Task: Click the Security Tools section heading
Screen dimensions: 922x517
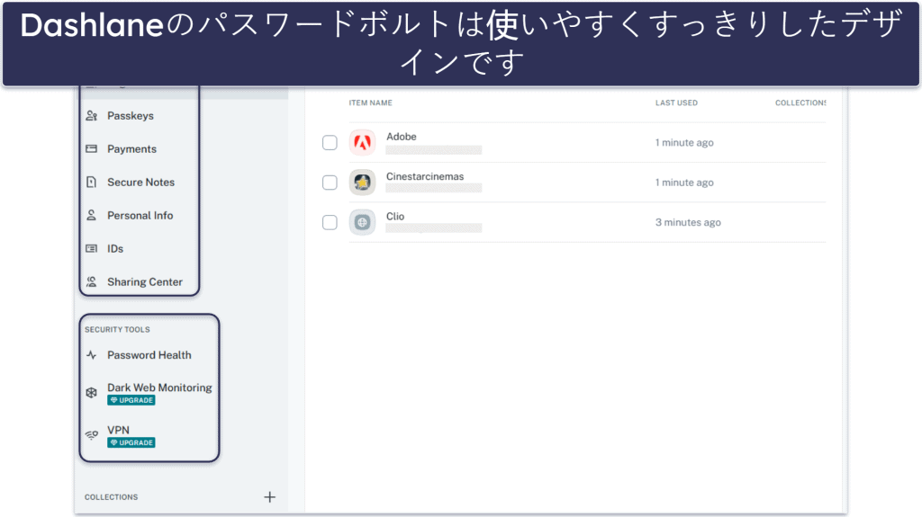Action: click(x=117, y=330)
